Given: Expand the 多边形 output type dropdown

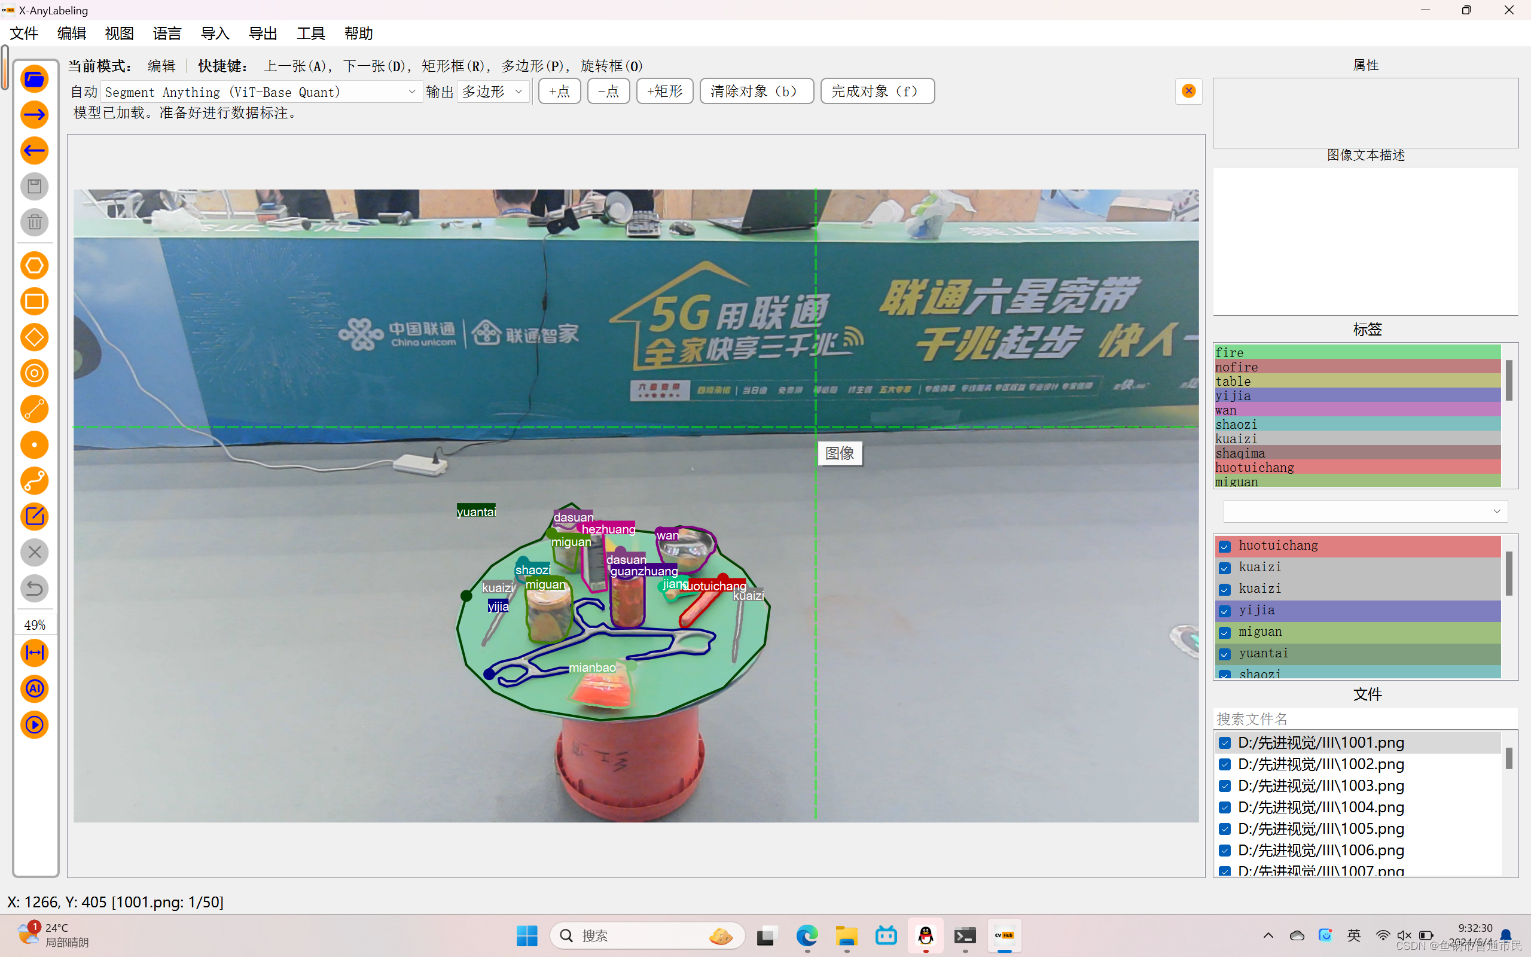Looking at the screenshot, I should (493, 92).
